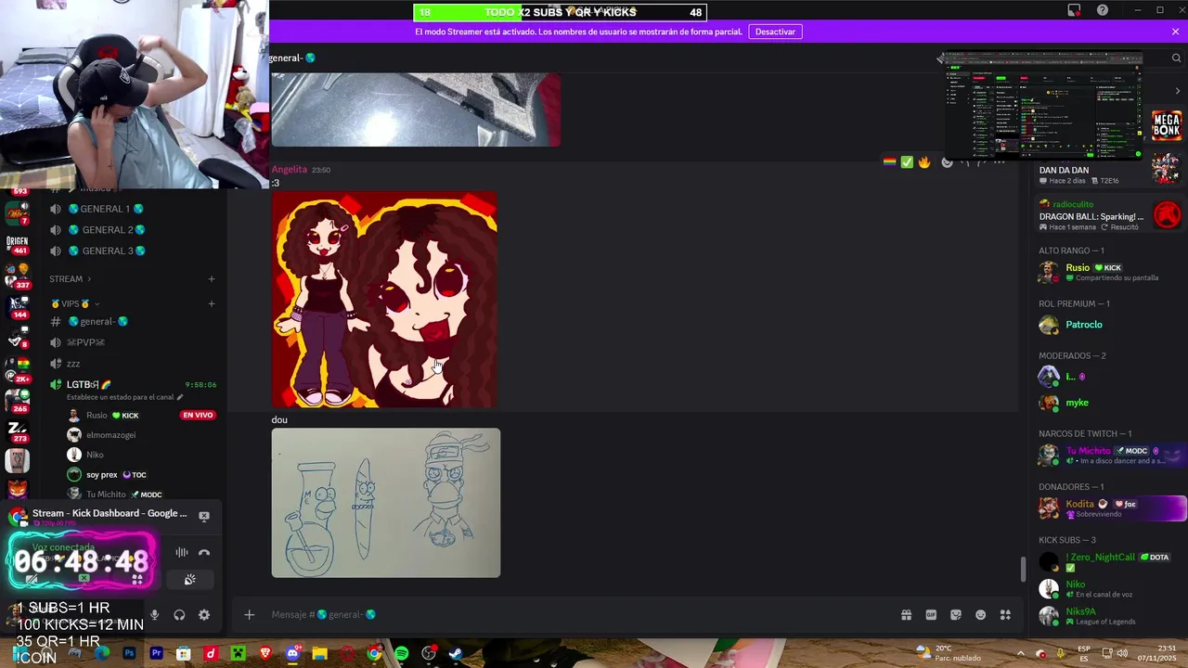Viewport: 1188px width, 668px height.
Task: Open Minecraft from the taskbar
Action: tap(238, 653)
